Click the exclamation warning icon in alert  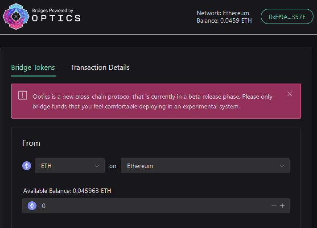[23, 95]
